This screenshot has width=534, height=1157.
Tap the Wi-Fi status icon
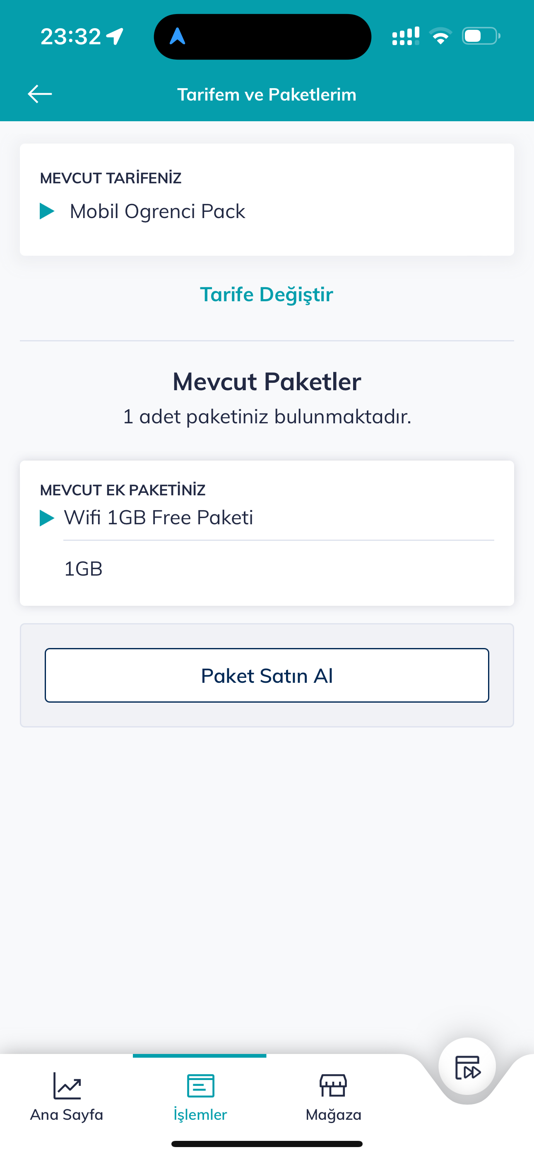(x=440, y=36)
